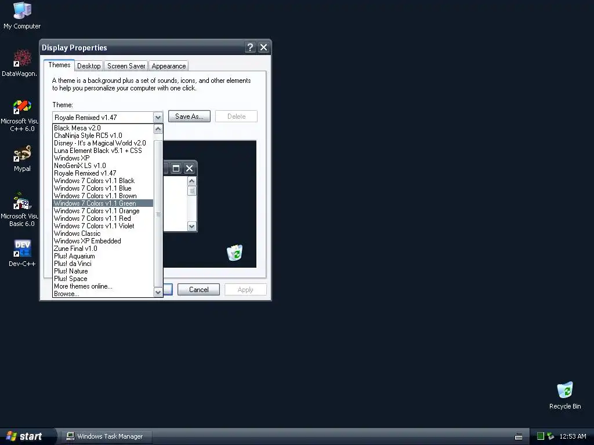Choose Windows 7 Colors v1.1 Violet

[x=103, y=226]
